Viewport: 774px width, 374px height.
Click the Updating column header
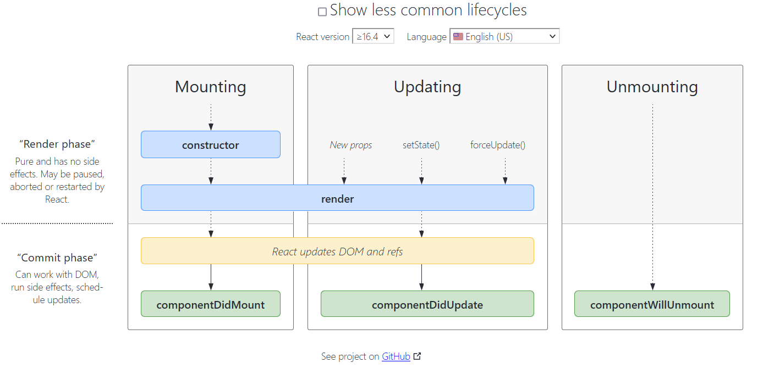coord(427,86)
